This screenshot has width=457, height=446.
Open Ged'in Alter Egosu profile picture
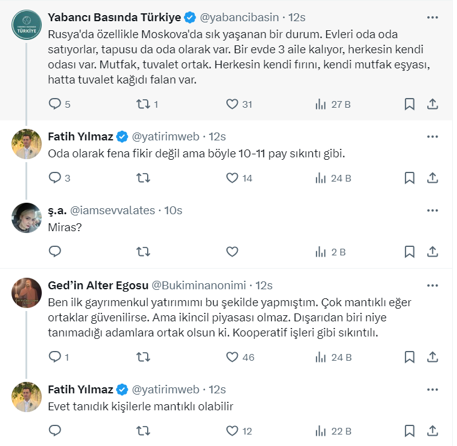(27, 293)
